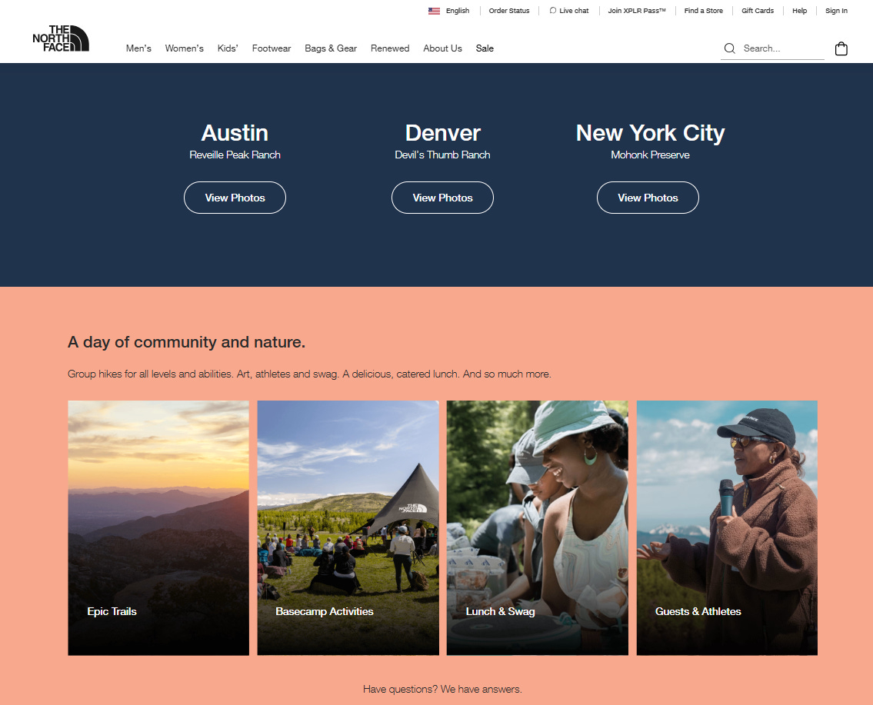Open the Footwear menu
873x705 pixels.
tap(272, 48)
